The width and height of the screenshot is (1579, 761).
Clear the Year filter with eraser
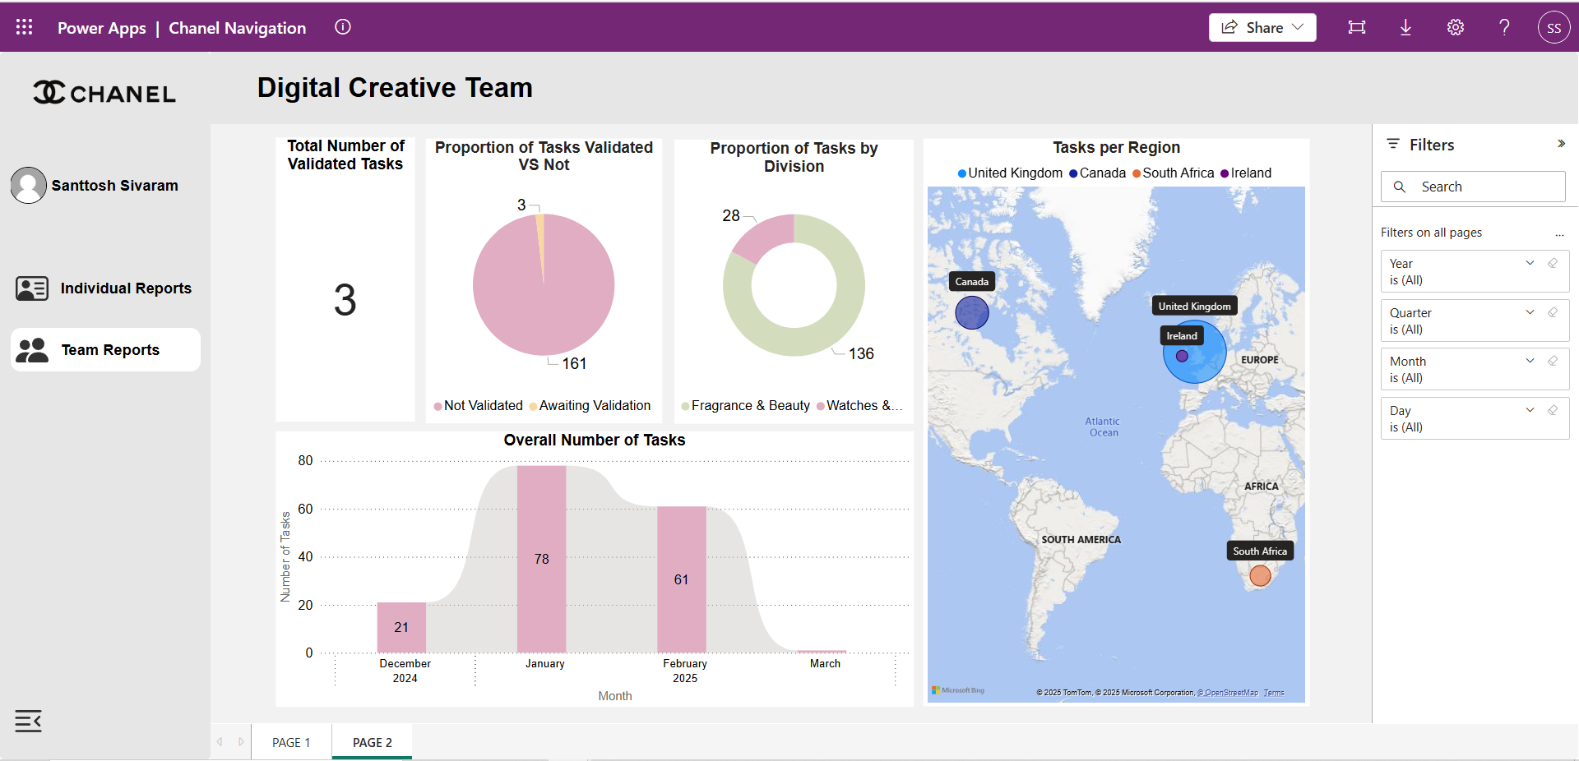coord(1553,263)
